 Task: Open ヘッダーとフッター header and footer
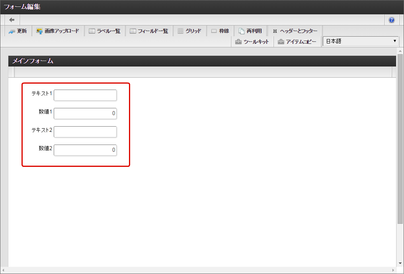coord(295,31)
